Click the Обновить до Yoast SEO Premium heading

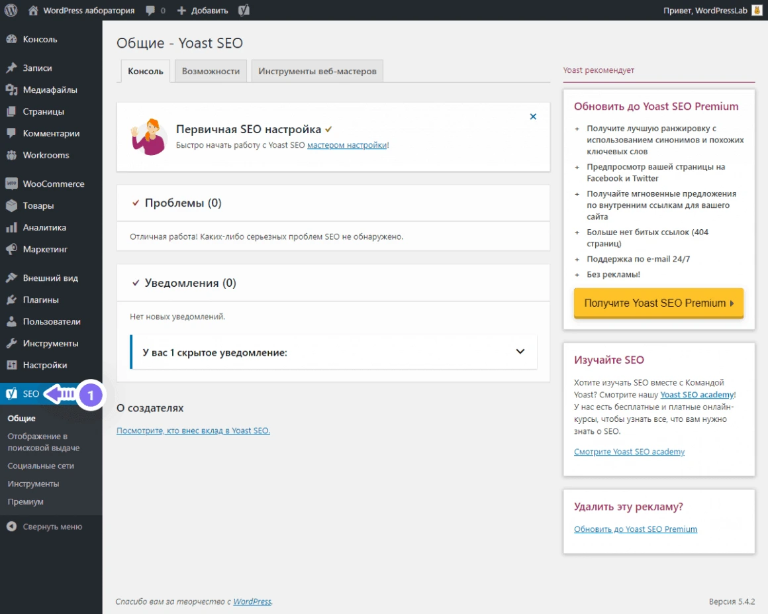tap(656, 107)
